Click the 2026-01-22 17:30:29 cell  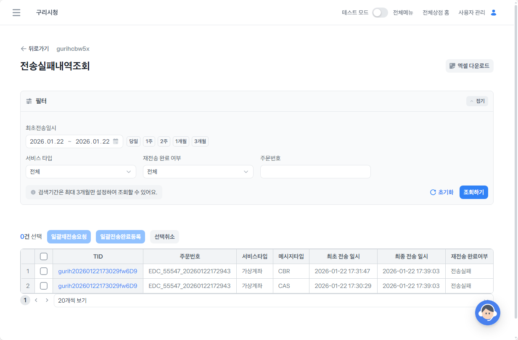click(342, 286)
